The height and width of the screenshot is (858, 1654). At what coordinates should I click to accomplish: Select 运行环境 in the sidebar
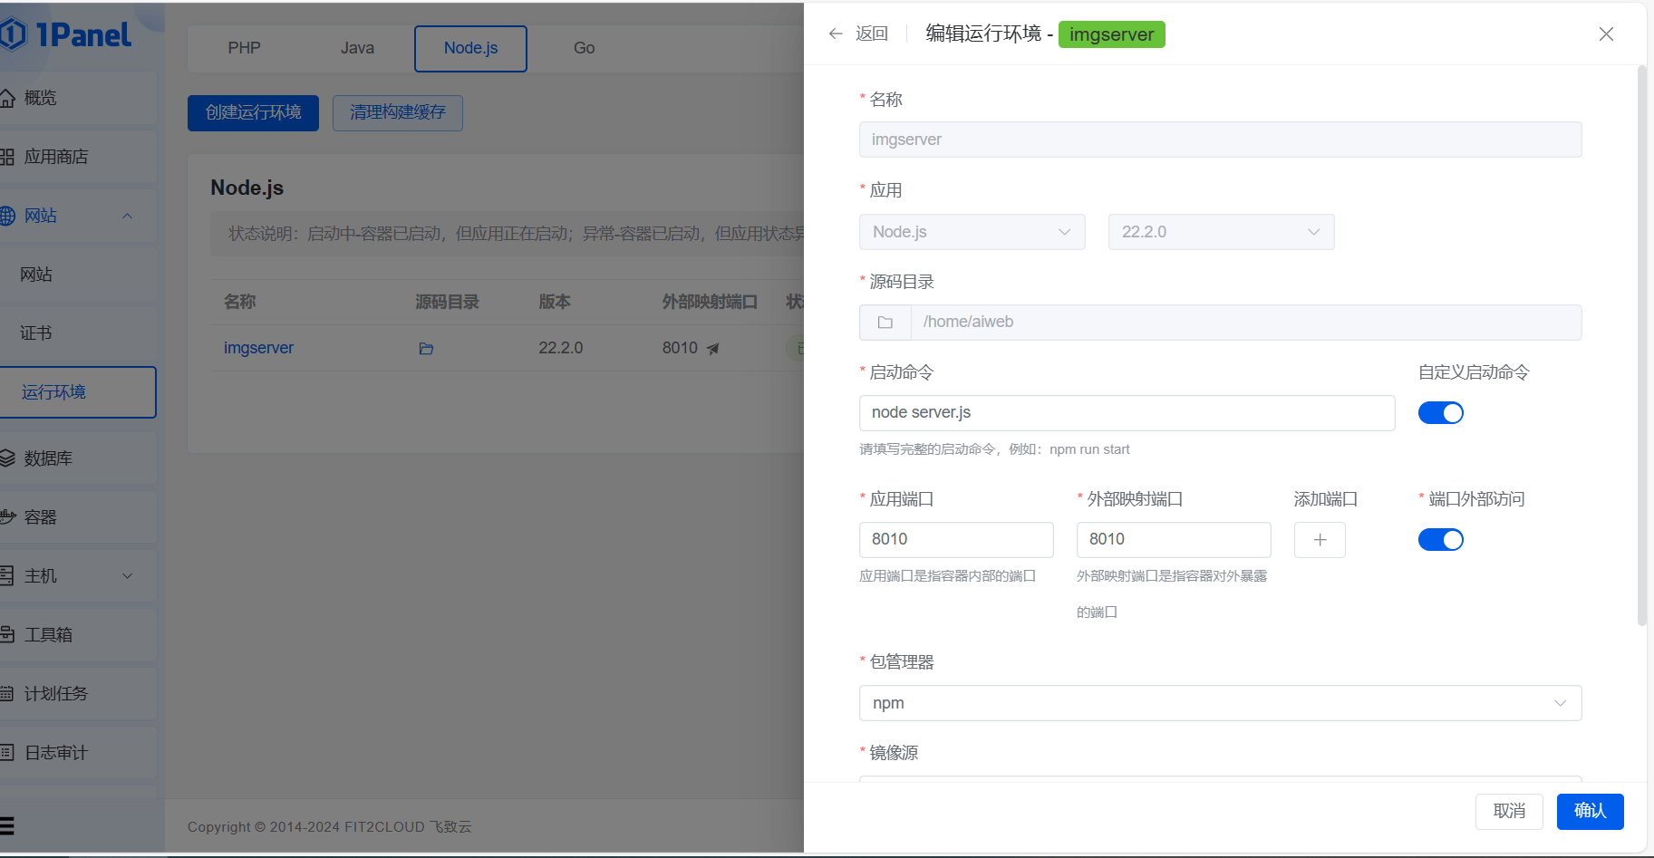click(77, 392)
